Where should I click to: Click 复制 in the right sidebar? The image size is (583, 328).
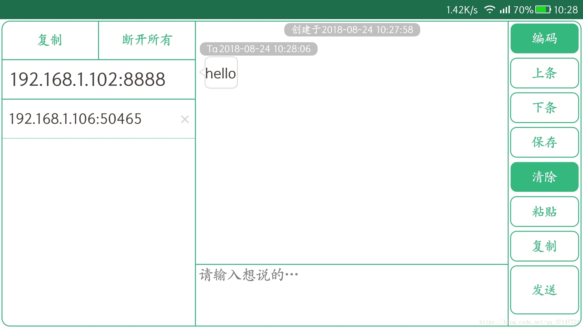point(544,246)
